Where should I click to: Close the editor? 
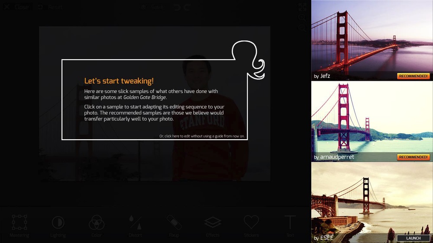point(16,7)
